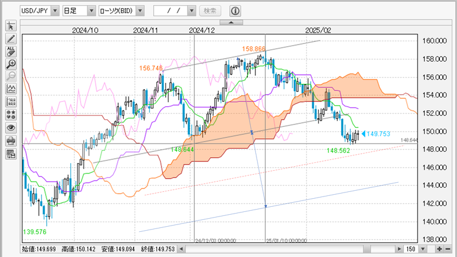Click the shapes and star symbols icon
457x257 pixels.
tap(11, 115)
